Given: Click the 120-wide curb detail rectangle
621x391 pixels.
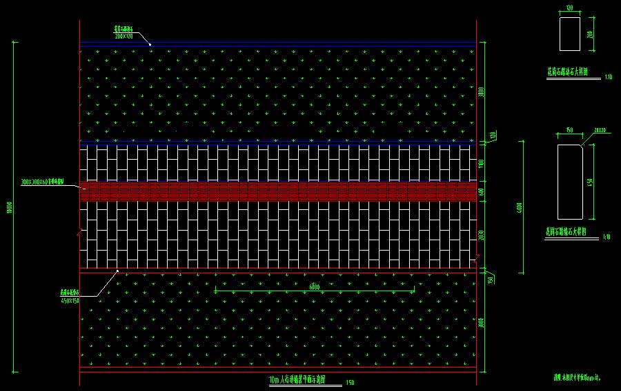Looking at the screenshot, I should (570, 34).
